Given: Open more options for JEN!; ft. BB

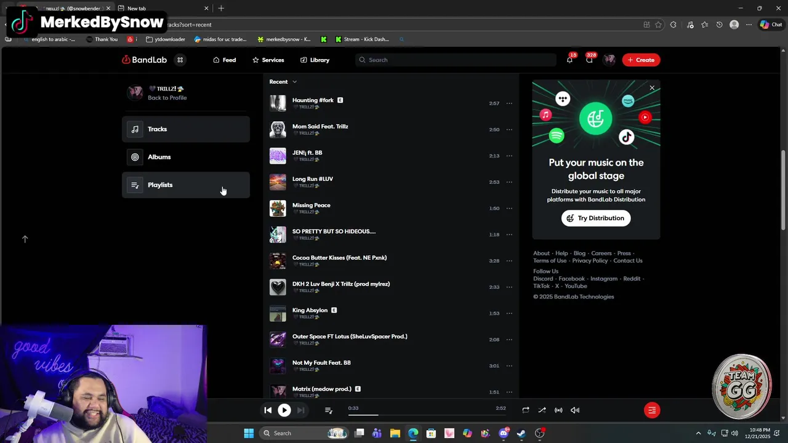Looking at the screenshot, I should click(509, 156).
